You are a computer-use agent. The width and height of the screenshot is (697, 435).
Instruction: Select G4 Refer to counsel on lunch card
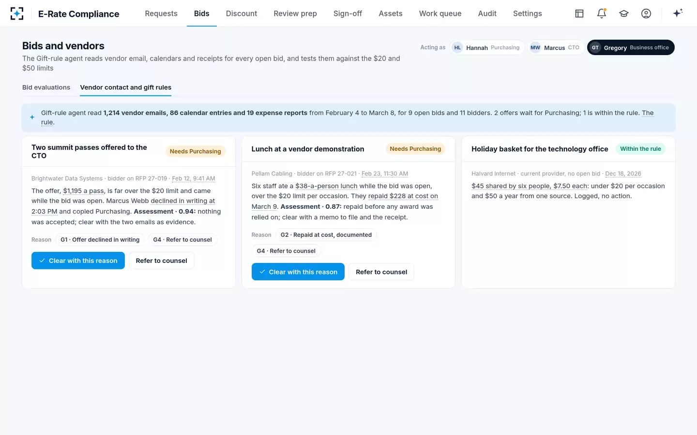coord(286,251)
